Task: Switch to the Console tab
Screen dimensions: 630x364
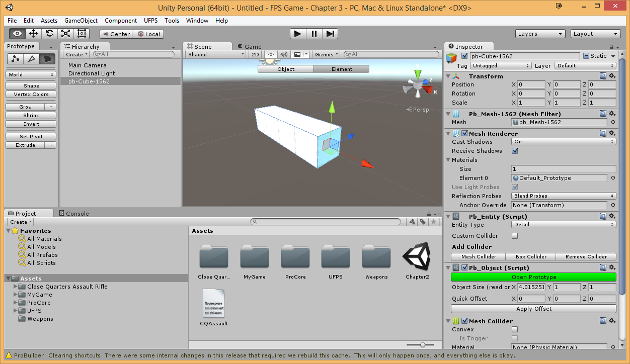Action: coord(74,213)
